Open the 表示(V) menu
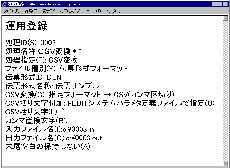Image resolution: width=230 pixels, height=168 pixels. pos(48,11)
